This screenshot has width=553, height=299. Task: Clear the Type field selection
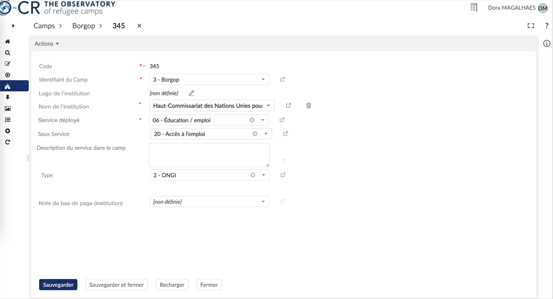[x=253, y=175]
